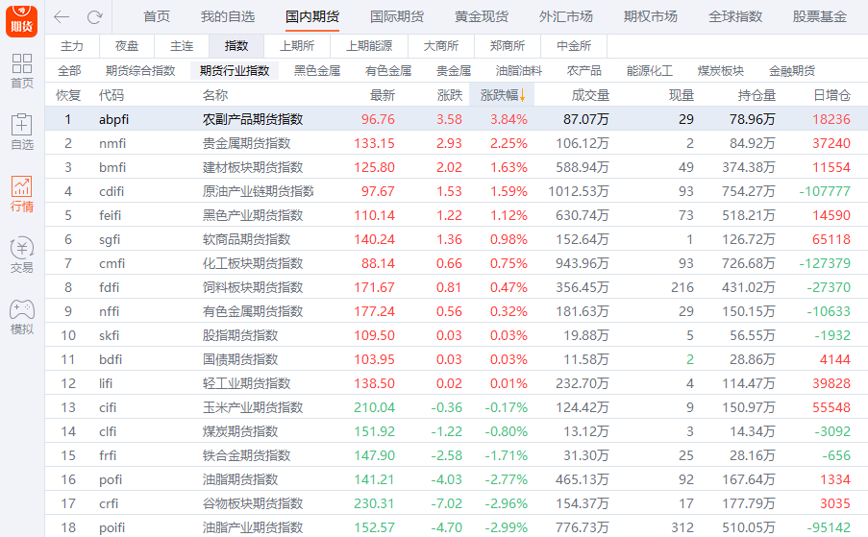Filter by 全部 category
Screen dimensions: 868x537
69,71
